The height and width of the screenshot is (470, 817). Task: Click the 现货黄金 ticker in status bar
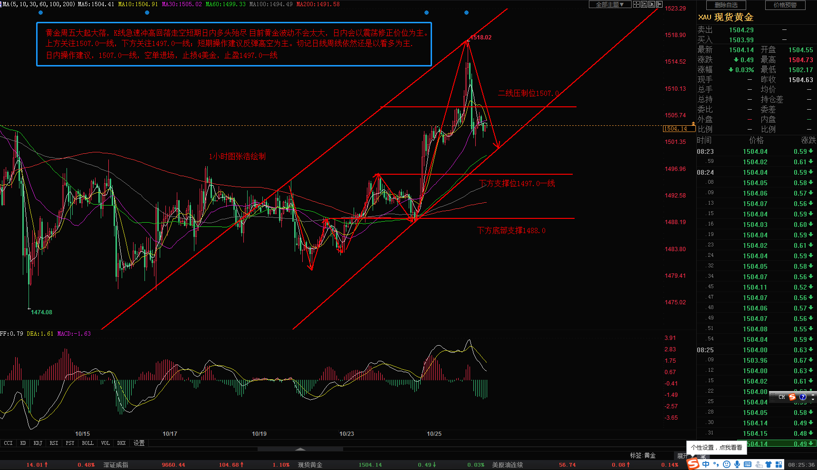310,465
